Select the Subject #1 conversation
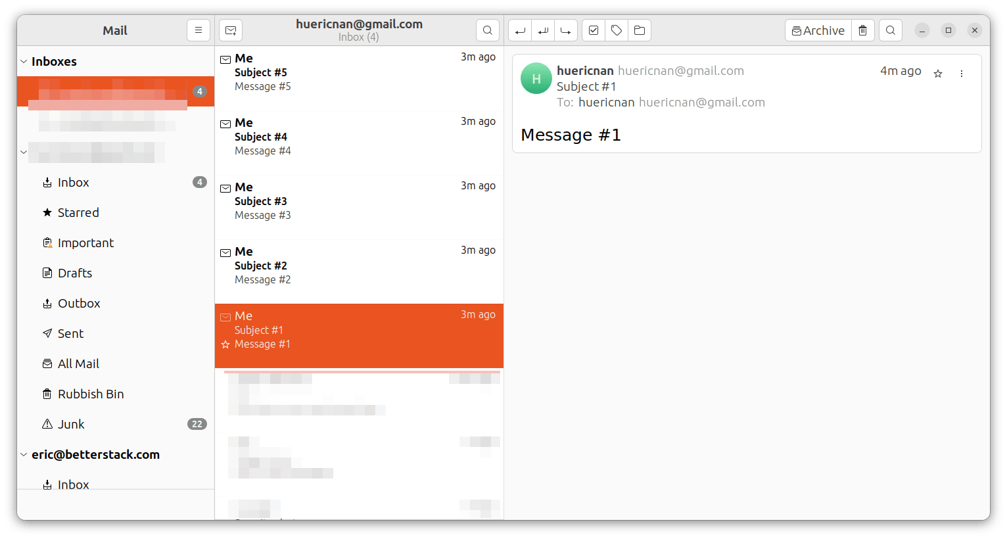The height and width of the screenshot is (539, 1007). tap(359, 336)
